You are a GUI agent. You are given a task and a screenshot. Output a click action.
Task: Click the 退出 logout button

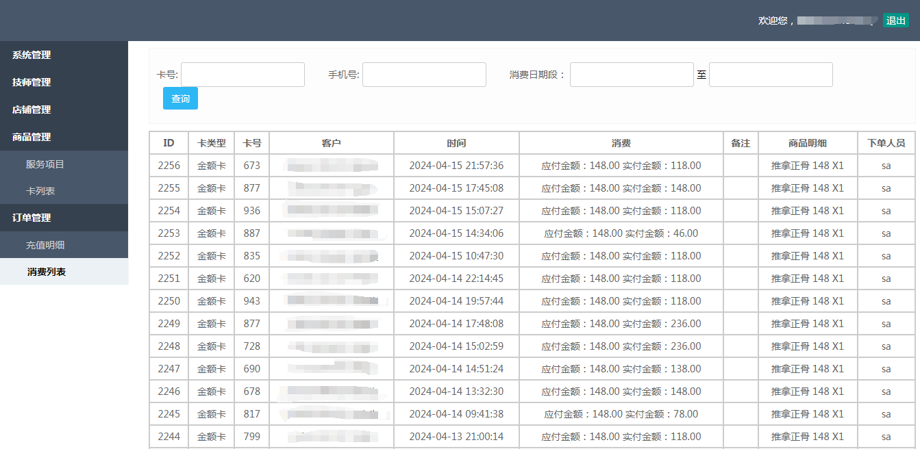pos(895,21)
